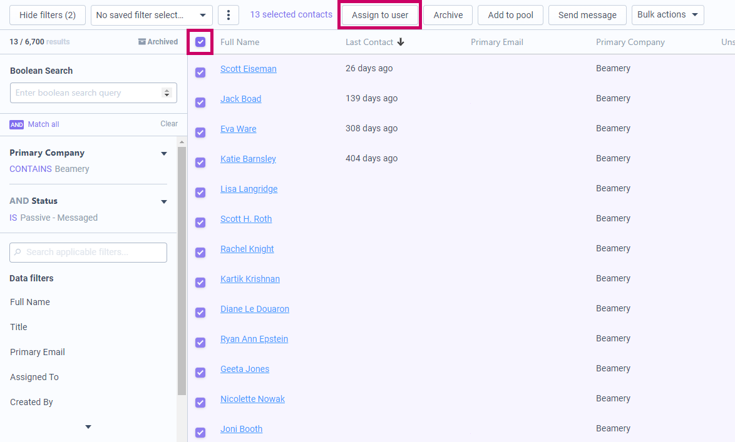Click the Archive button

point(448,15)
